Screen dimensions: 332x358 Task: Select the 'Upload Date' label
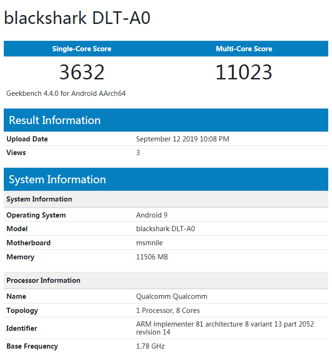(27, 139)
